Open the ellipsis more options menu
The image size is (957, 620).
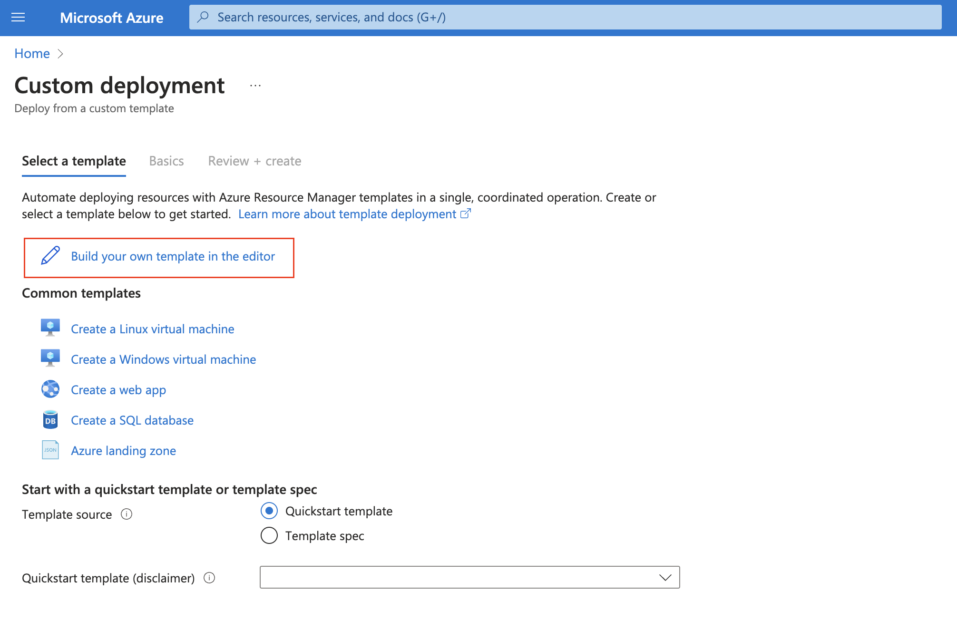(255, 86)
